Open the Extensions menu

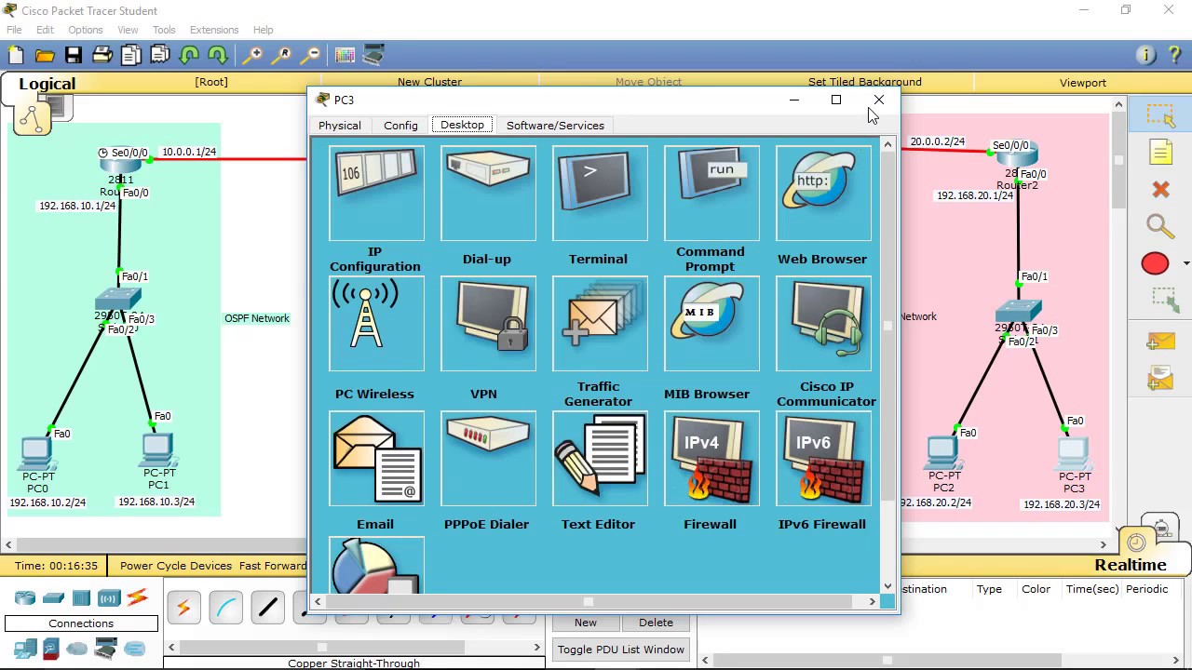214,30
